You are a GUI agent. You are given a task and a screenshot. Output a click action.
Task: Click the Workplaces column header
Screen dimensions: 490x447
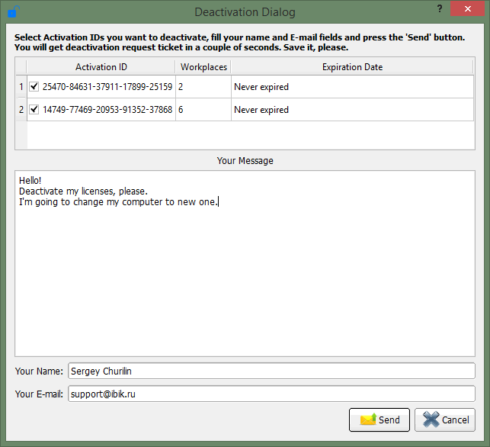[203, 67]
